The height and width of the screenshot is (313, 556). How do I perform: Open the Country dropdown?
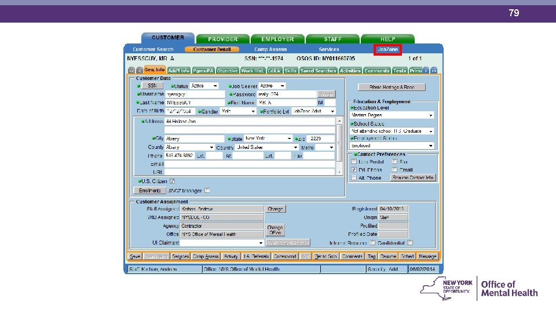point(295,147)
